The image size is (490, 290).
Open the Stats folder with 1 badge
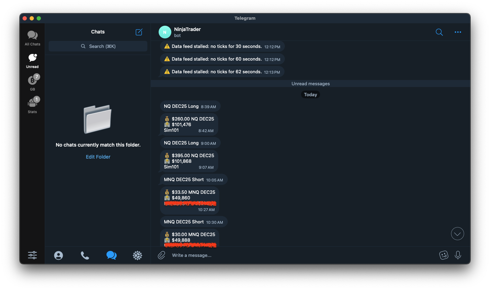32,106
